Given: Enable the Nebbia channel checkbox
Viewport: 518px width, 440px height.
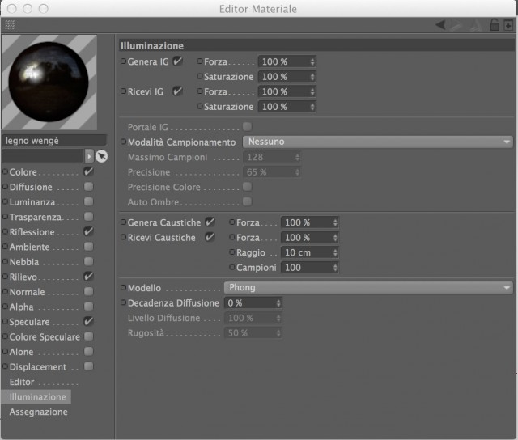Looking at the screenshot, I should [x=88, y=261].
